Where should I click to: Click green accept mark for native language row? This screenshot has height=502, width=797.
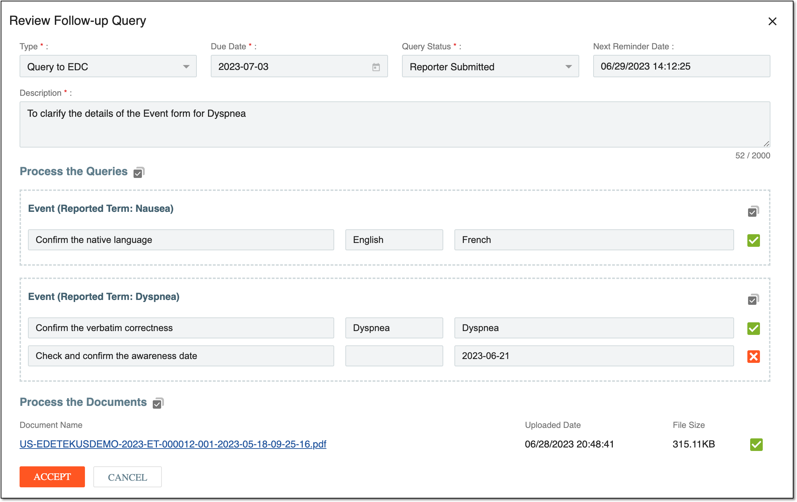tap(753, 240)
